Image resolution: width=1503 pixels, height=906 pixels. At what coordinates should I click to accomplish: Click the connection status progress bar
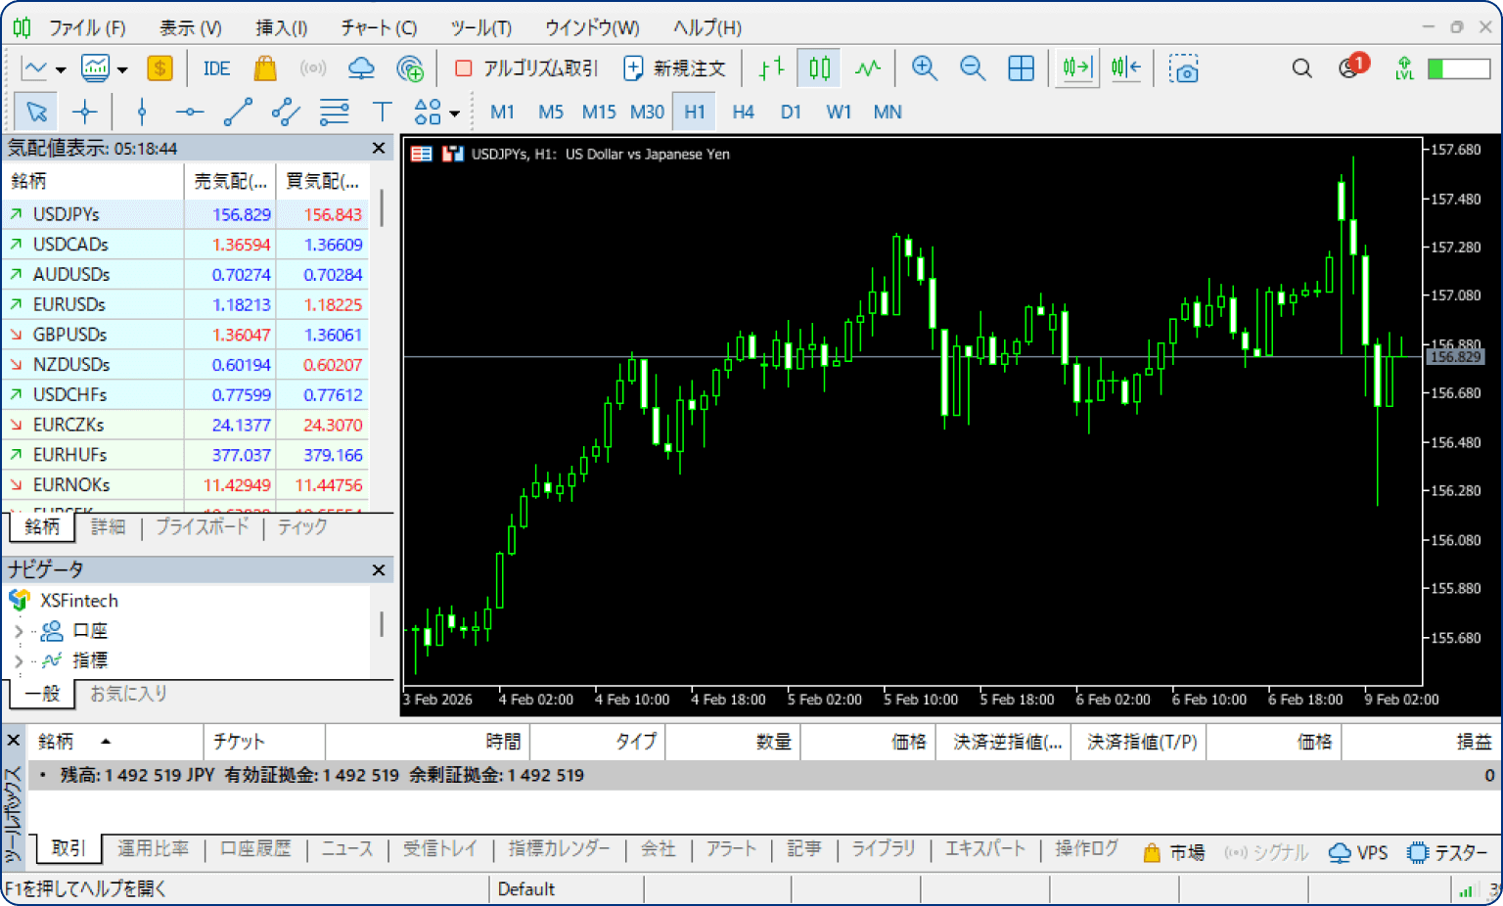[1458, 68]
